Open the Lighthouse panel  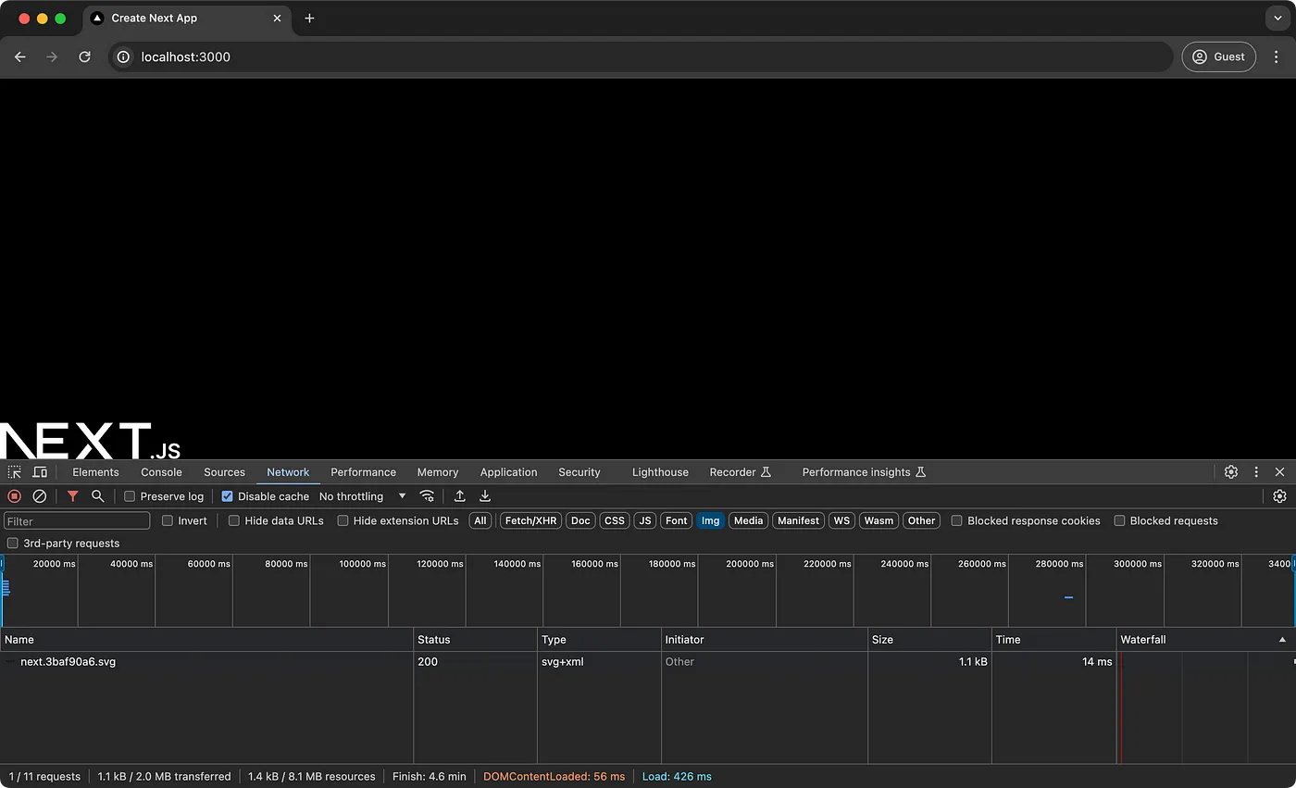click(660, 471)
